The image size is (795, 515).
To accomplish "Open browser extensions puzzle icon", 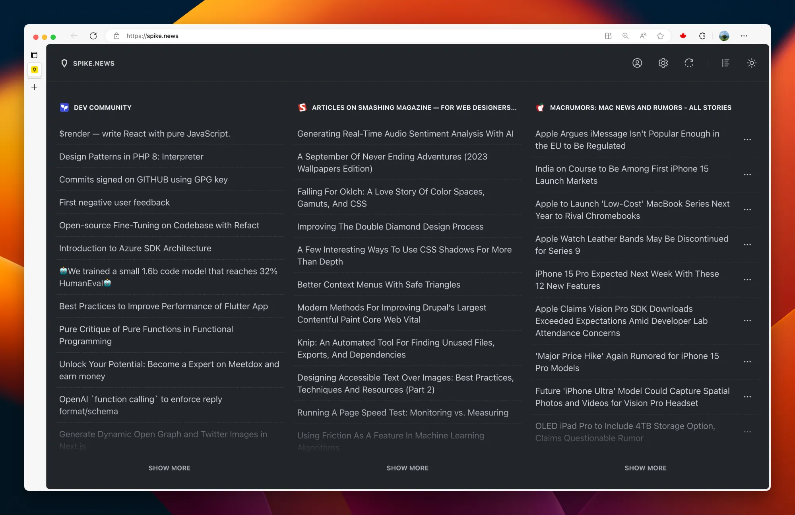I will [702, 36].
